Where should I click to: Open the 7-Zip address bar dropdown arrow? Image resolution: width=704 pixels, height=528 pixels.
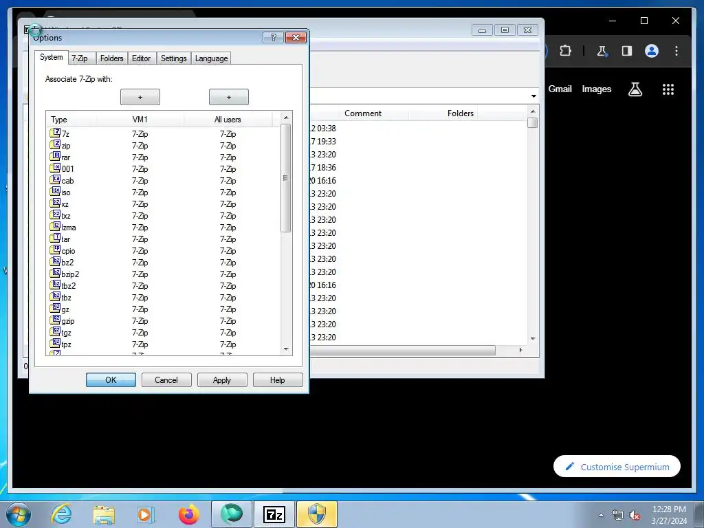(533, 96)
